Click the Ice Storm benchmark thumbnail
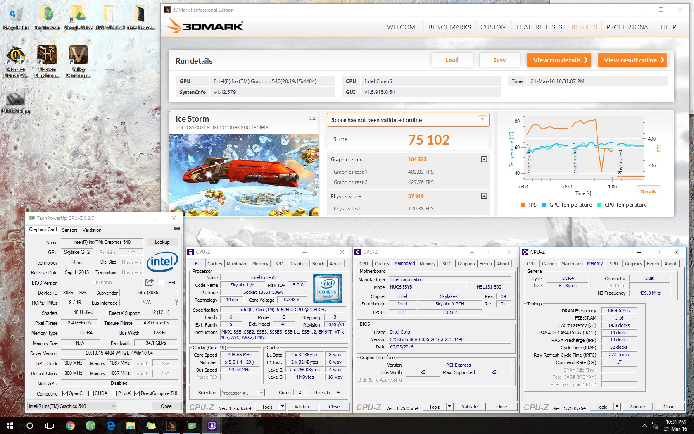Image resolution: width=694 pixels, height=434 pixels. pos(244,175)
